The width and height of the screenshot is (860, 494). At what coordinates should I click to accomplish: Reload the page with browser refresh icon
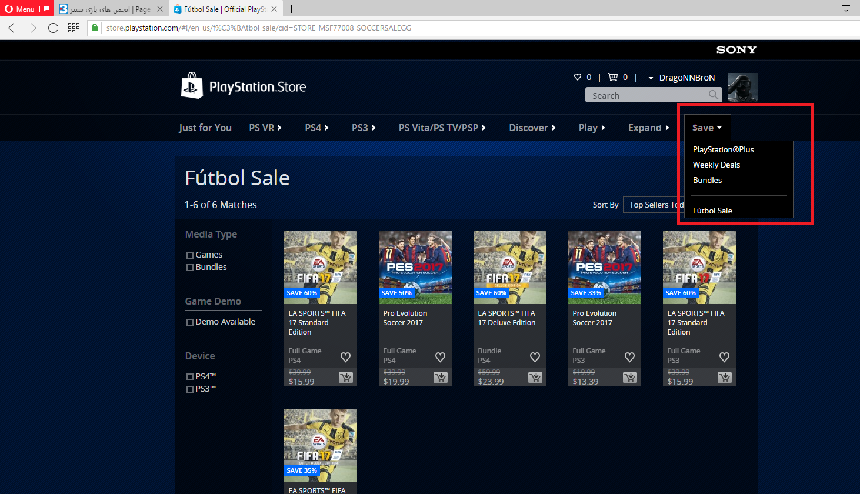(x=53, y=28)
